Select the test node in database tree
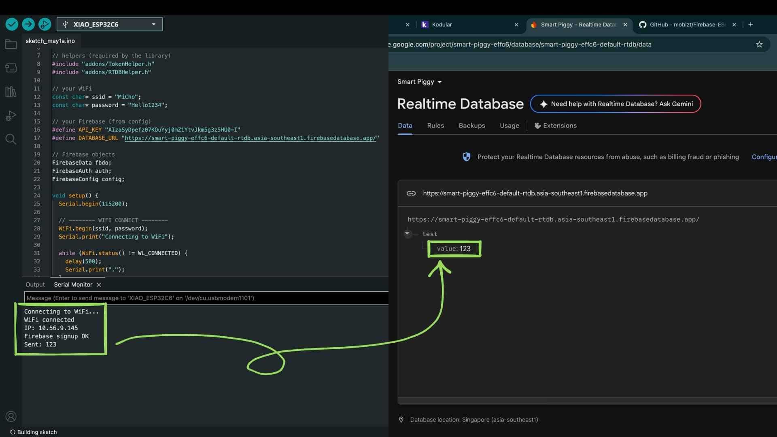This screenshot has width=777, height=437. tap(430, 234)
